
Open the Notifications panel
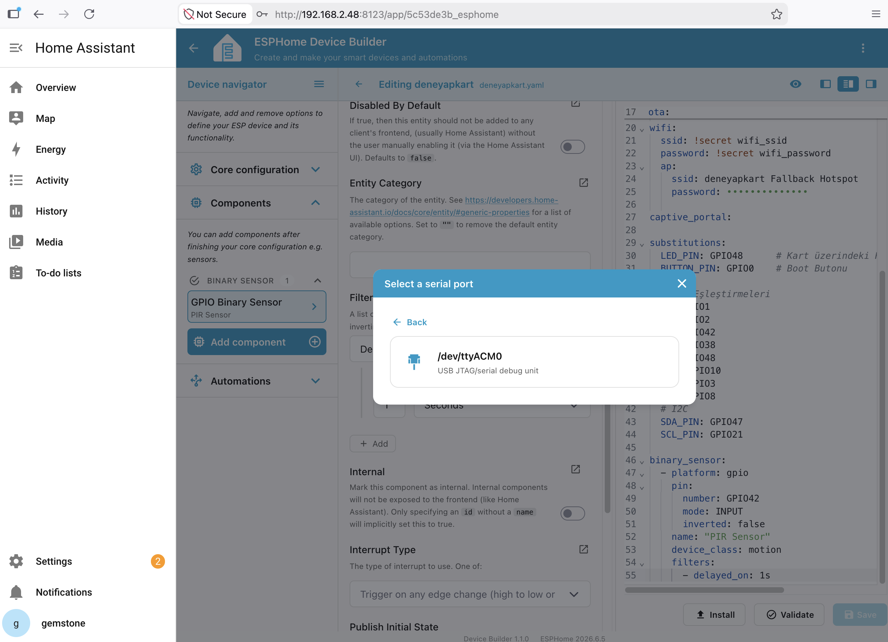[88, 592]
